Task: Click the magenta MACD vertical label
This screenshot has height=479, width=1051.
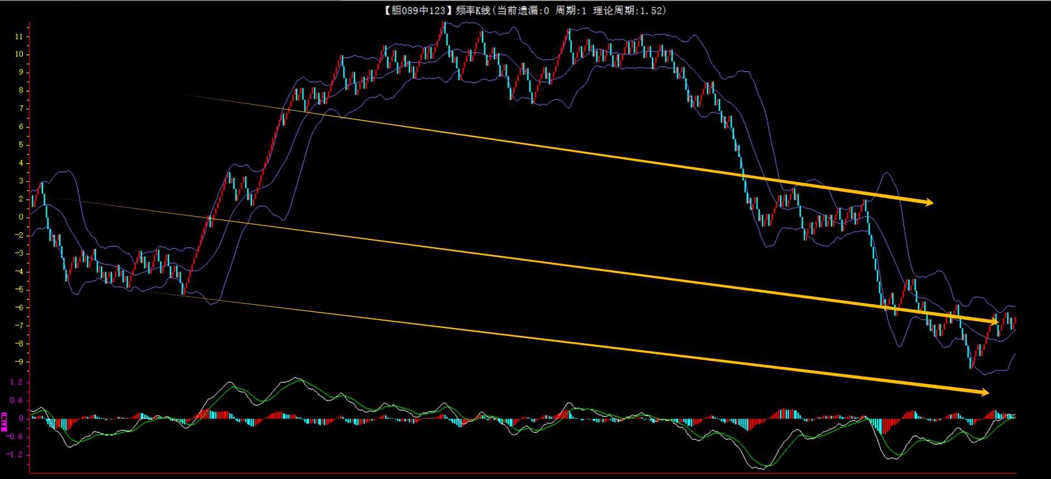Action: [x=4, y=422]
